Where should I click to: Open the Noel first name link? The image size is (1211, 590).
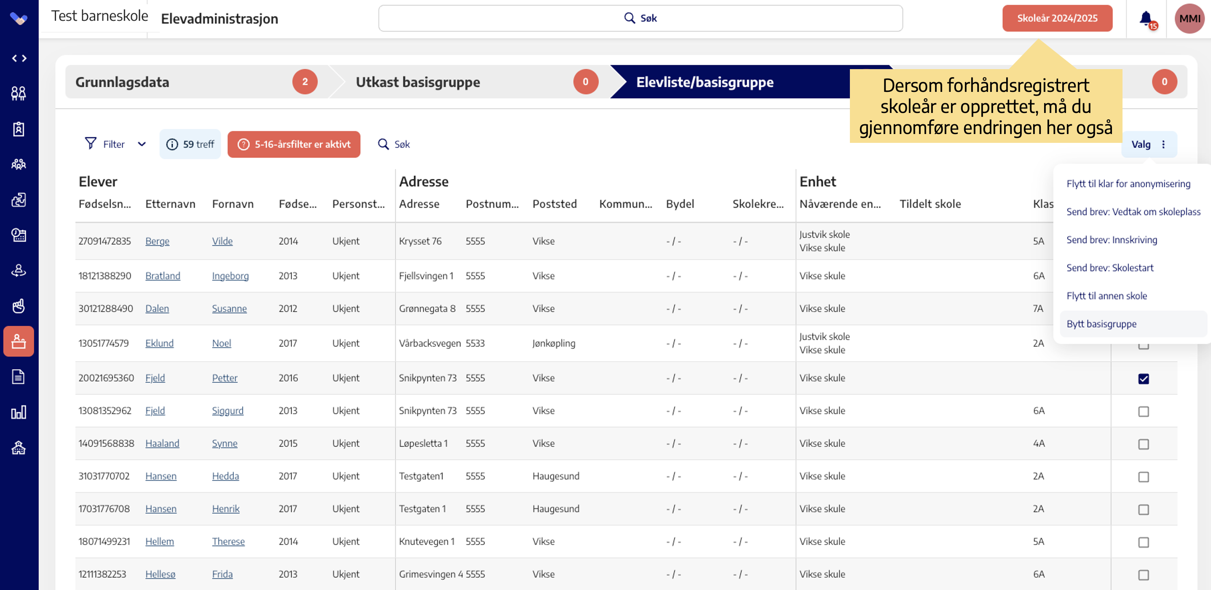[x=221, y=343]
